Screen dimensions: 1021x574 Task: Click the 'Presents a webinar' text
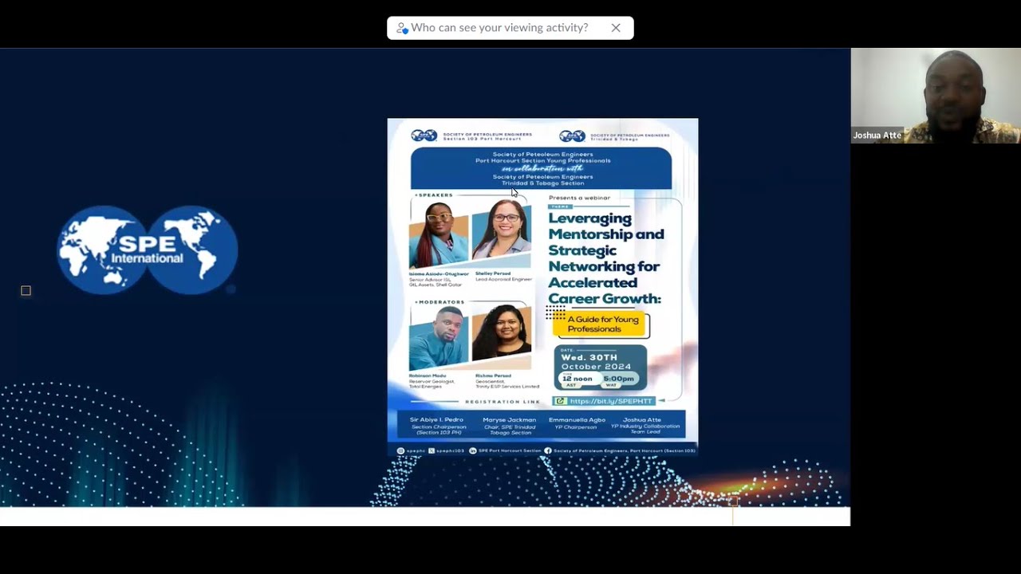pyautogui.click(x=579, y=198)
